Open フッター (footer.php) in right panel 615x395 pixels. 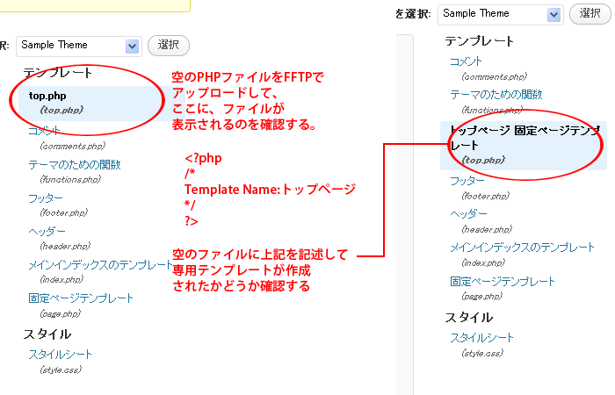tap(467, 181)
